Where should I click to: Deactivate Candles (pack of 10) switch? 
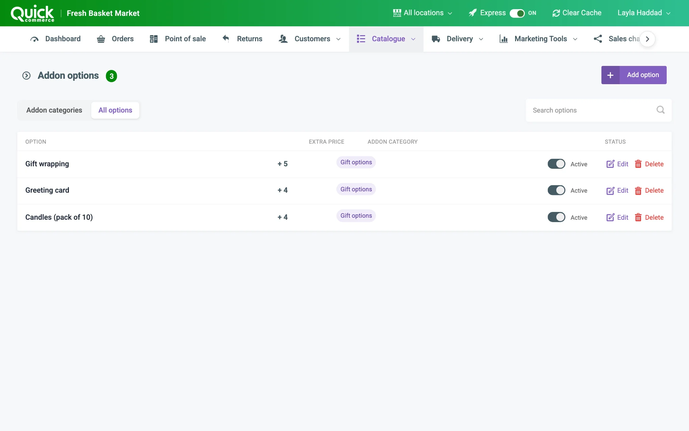pyautogui.click(x=556, y=217)
